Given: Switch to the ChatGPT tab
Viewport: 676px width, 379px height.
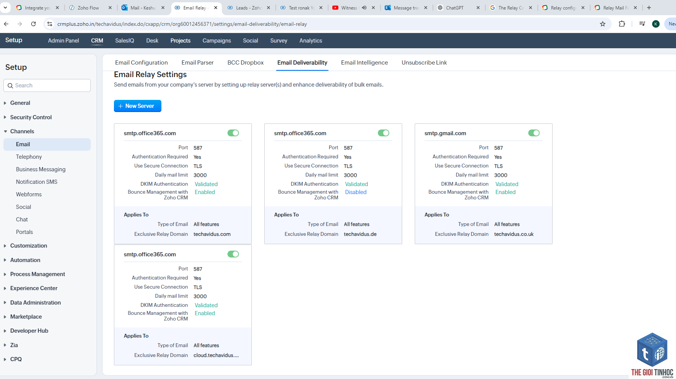Looking at the screenshot, I should [x=458, y=8].
